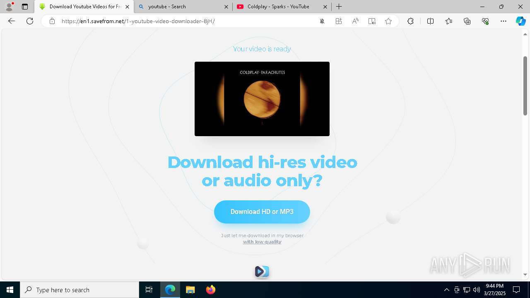This screenshot has height=298, width=530.
Task: Open network status tray icon
Action: point(467,290)
